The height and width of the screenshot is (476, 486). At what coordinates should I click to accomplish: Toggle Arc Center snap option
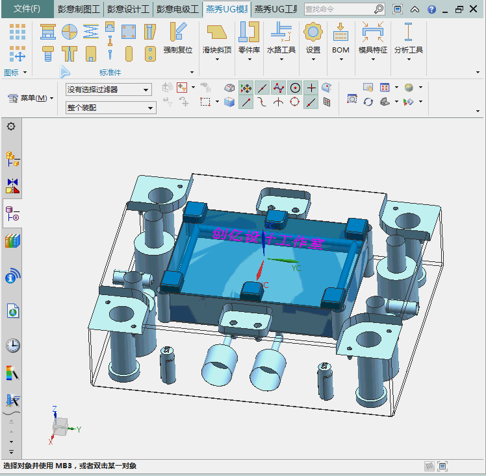(x=295, y=88)
